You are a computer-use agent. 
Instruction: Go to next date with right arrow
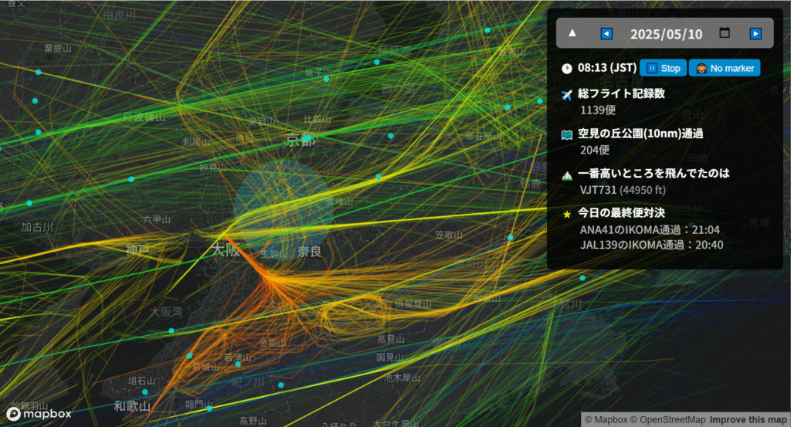[x=755, y=34]
